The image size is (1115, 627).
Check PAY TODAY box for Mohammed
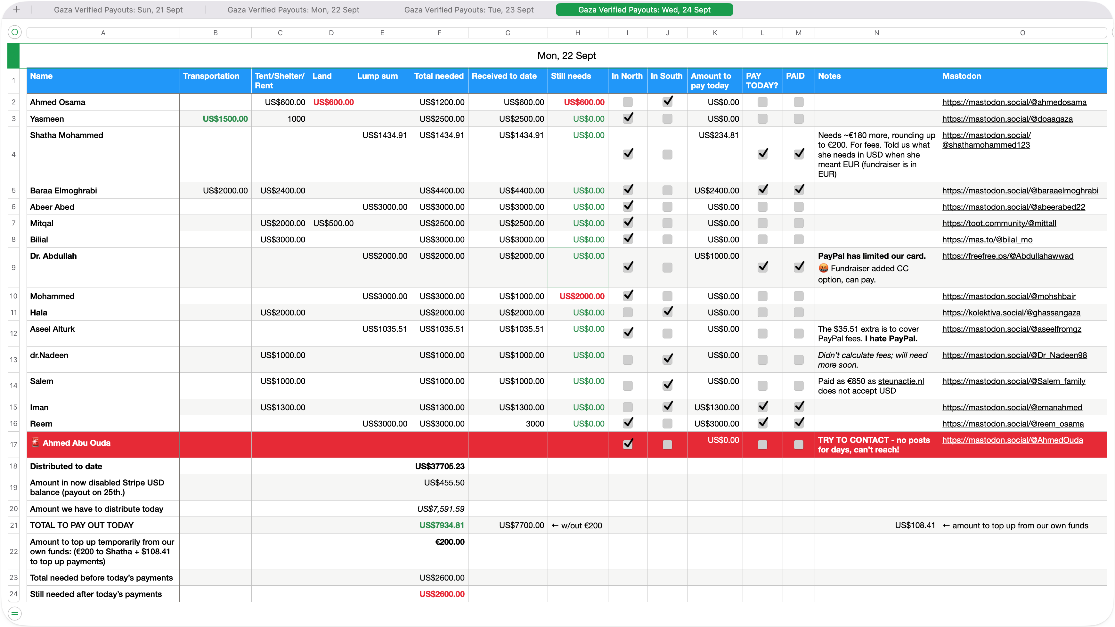762,296
